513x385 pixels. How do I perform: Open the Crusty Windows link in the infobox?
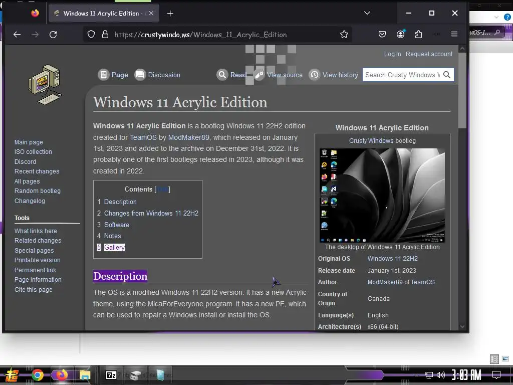click(371, 141)
